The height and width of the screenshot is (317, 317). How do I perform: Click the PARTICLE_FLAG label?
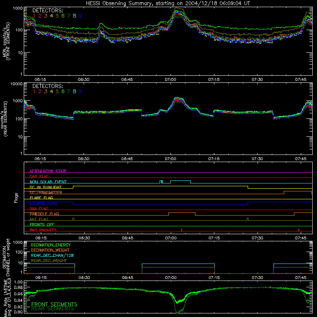(44, 214)
